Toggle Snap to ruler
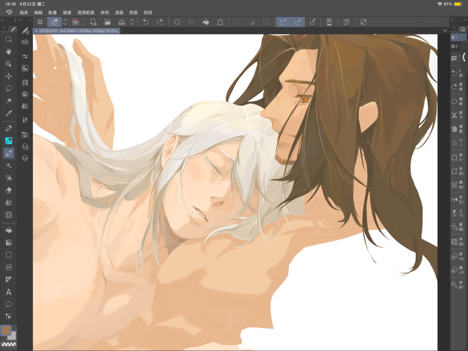Image resolution: width=468 pixels, height=351 pixels. [283, 22]
